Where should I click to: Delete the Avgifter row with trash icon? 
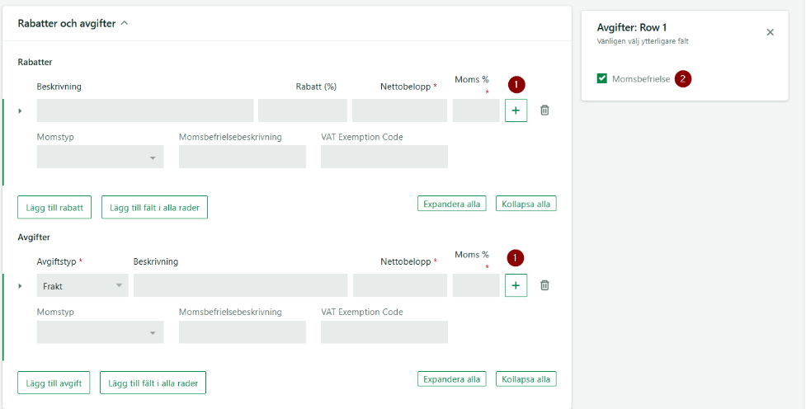pos(544,285)
